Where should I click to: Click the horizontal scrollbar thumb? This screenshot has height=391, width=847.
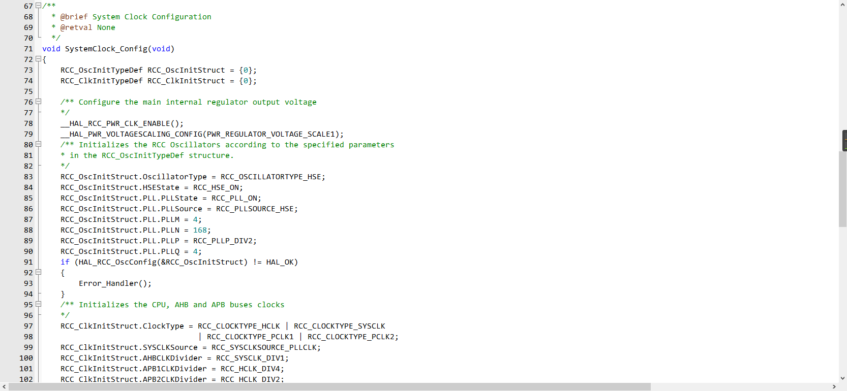click(x=329, y=387)
